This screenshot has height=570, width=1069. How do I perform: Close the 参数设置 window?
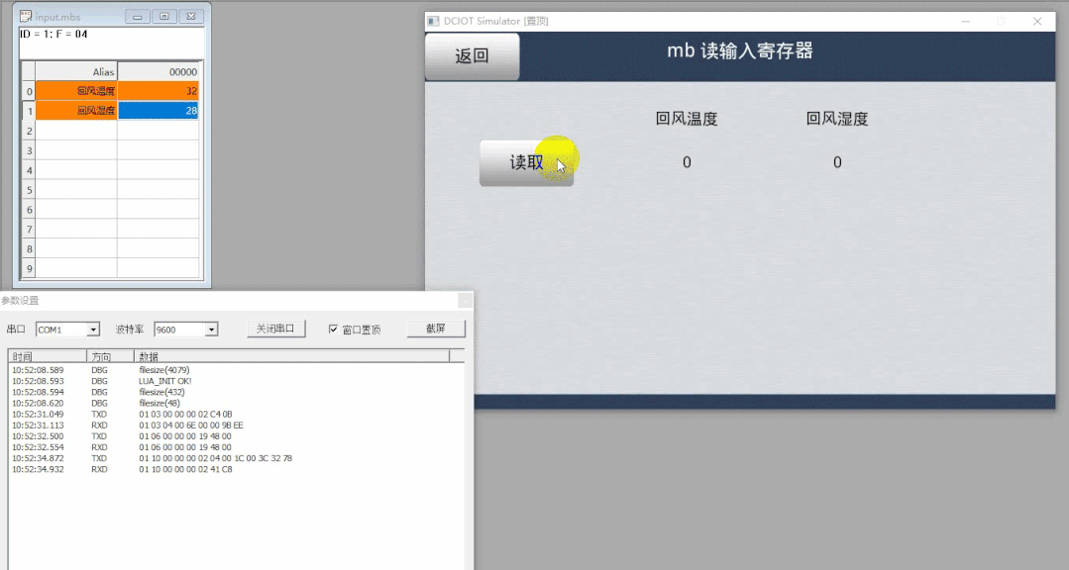tap(465, 300)
